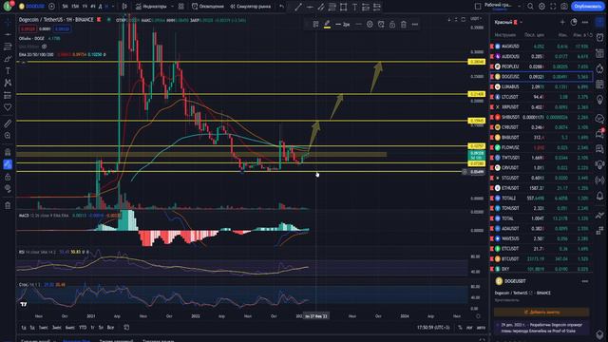This screenshot has height=342, width=608.
Task: Lock the drawing using floating toolbar padlock
Action: 392,25
